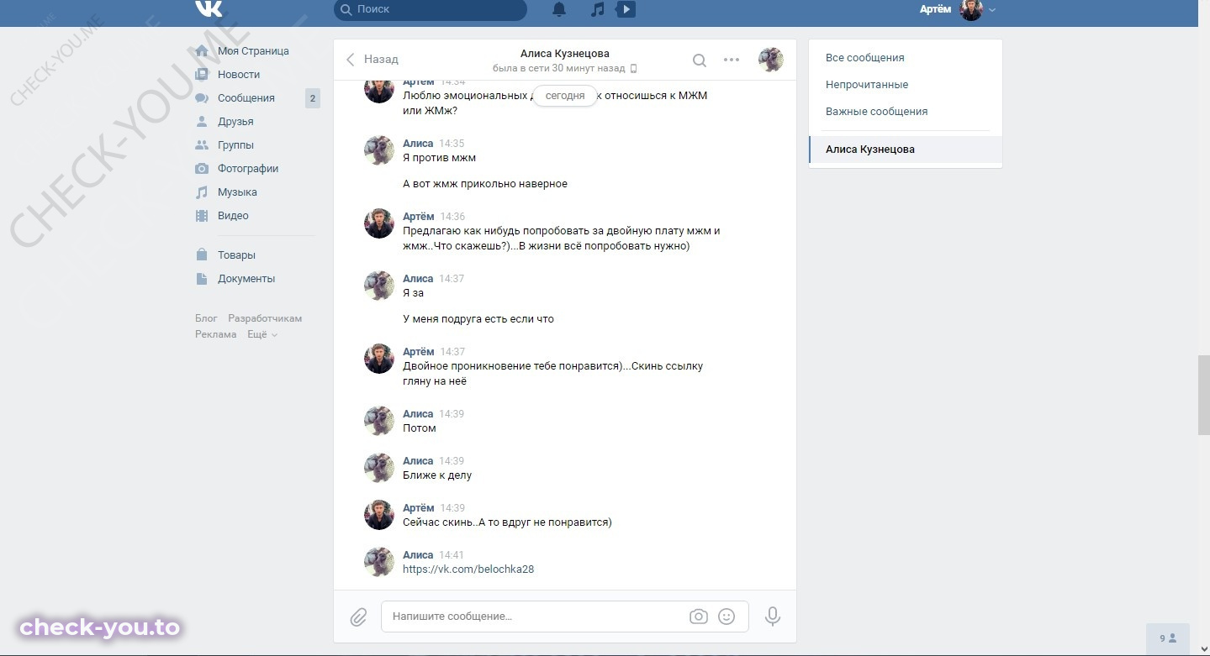The width and height of the screenshot is (1210, 656).
Task: Click the chat header avatar thumbnail
Action: (770, 60)
